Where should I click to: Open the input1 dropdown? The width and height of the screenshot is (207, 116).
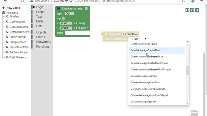pyautogui.click(x=66, y=28)
